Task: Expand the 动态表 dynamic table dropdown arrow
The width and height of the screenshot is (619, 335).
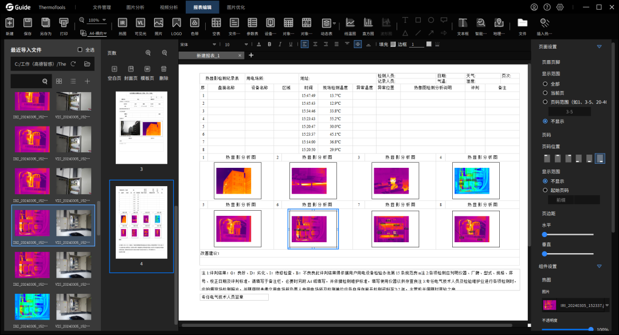Action: (334, 23)
